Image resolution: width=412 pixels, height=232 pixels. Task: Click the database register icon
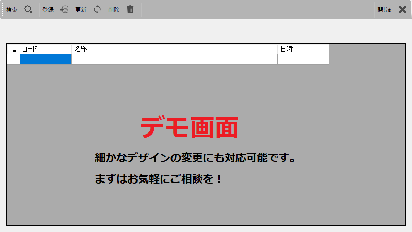(x=64, y=10)
